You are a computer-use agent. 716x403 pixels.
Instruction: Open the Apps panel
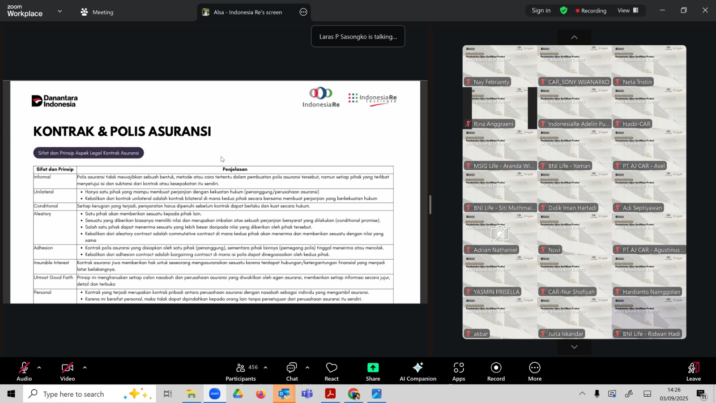click(x=458, y=372)
